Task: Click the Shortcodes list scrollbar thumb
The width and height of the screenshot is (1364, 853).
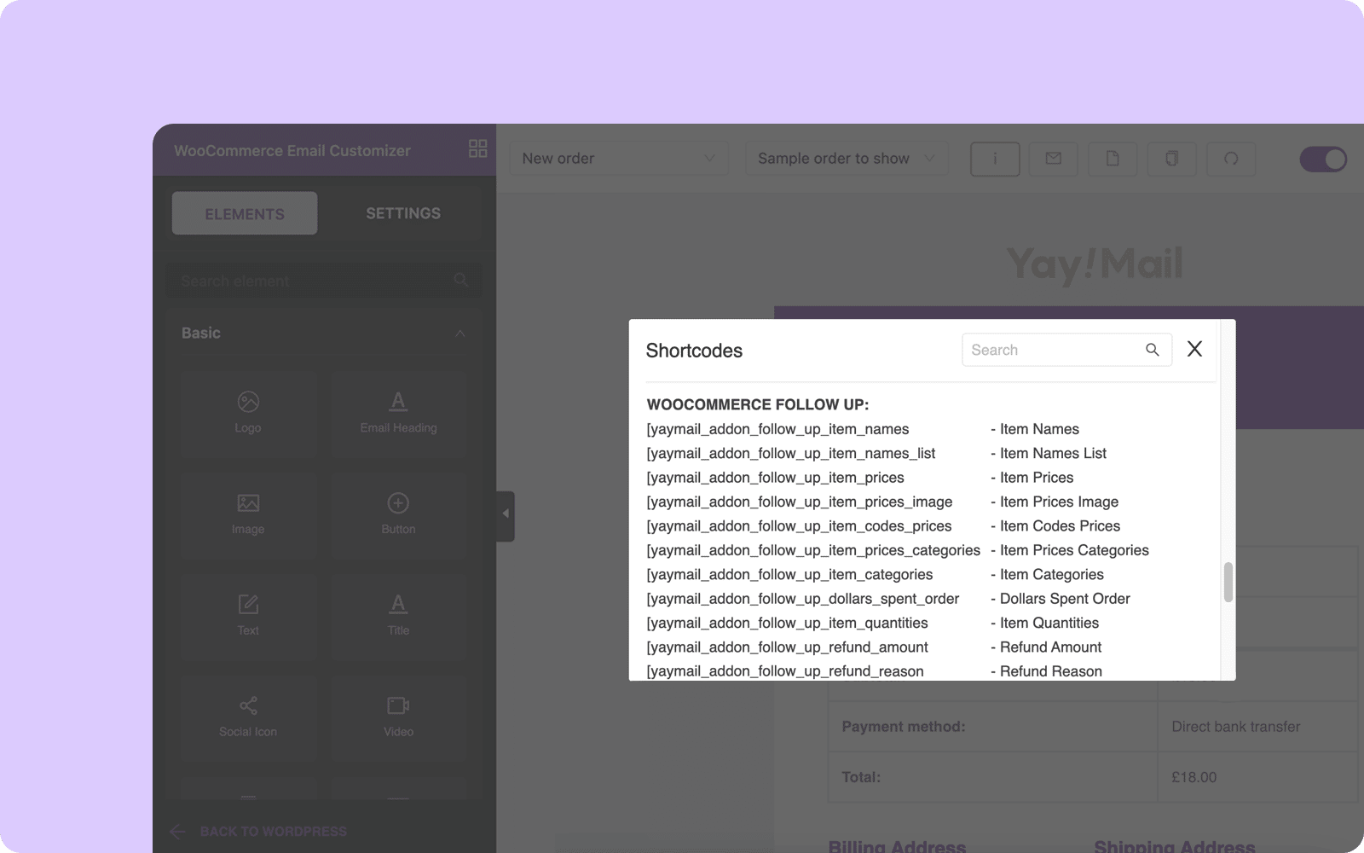Action: click(1228, 582)
